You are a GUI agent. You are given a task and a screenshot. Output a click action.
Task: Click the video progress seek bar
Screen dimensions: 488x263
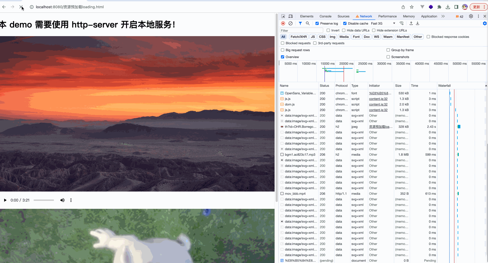44,200
